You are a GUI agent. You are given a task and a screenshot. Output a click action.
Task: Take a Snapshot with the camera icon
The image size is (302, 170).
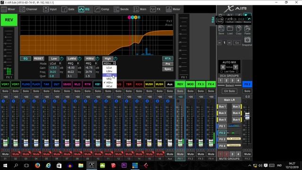247,40
